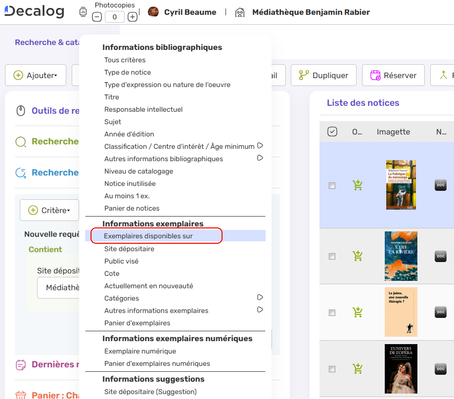Toggle the select-all checkbox in the notices header
The width and height of the screenshot is (454, 399).
(332, 132)
